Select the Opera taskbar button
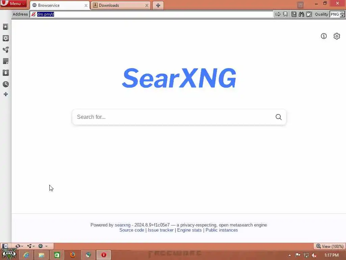The height and width of the screenshot is (260, 346). coord(103,255)
